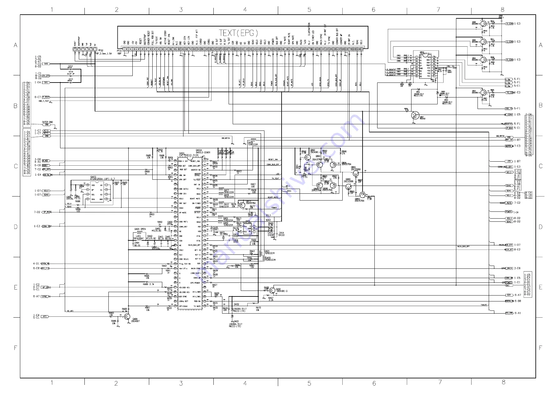Select the SCL0 port tag beside 1-D7
This screenshot has height=393, width=556.
click(46, 191)
